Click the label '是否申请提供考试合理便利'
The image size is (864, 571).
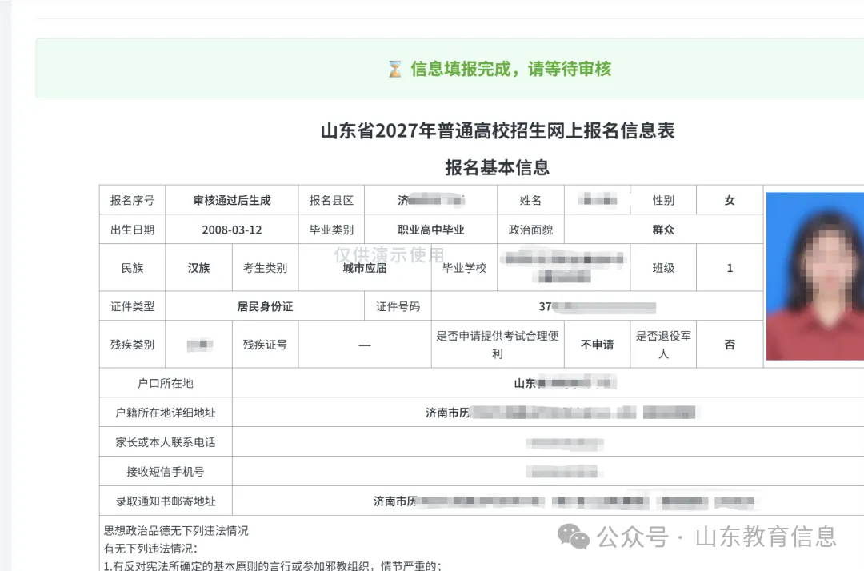point(498,345)
